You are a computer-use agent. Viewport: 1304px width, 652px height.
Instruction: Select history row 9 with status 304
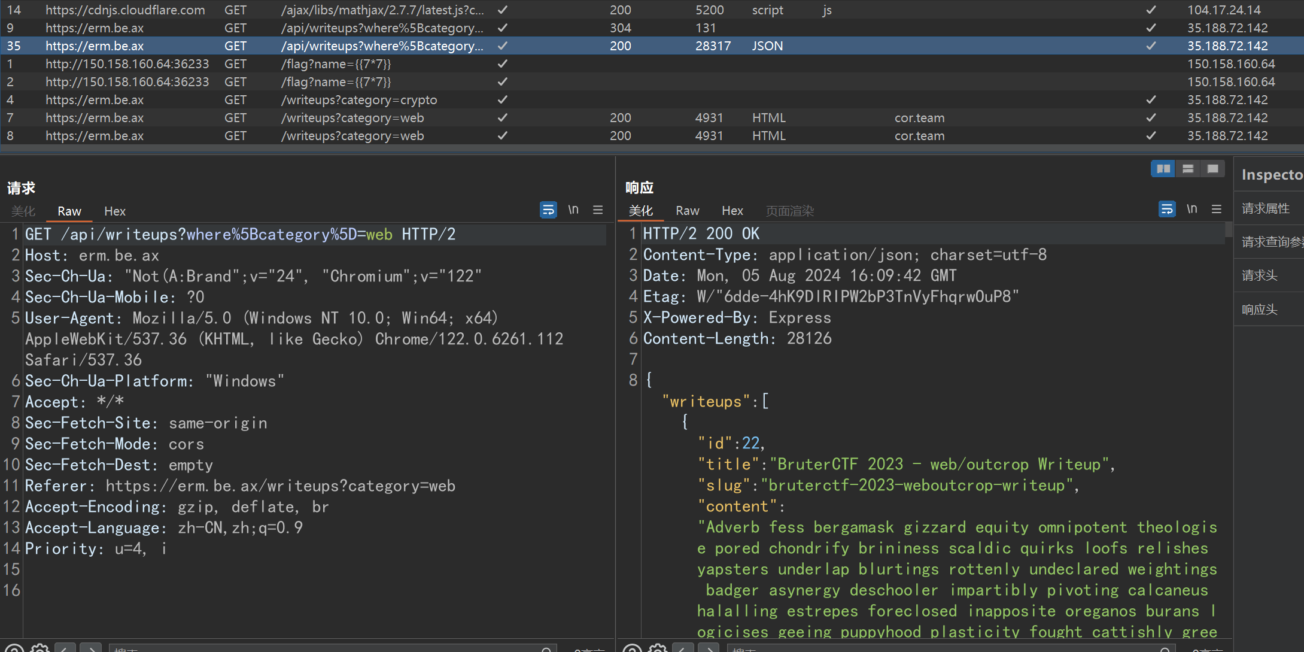(652, 28)
